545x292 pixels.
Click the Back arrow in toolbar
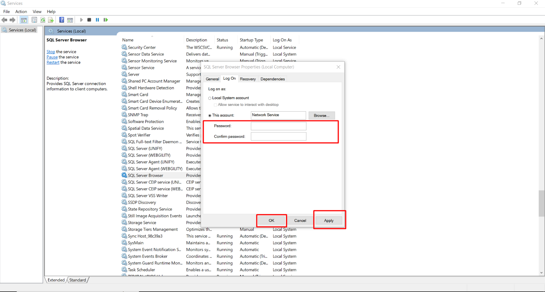click(4, 20)
